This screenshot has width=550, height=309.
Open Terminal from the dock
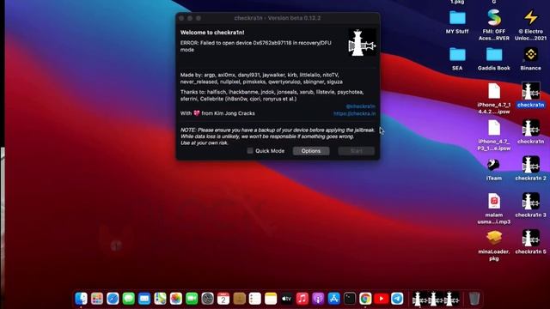click(x=350, y=299)
